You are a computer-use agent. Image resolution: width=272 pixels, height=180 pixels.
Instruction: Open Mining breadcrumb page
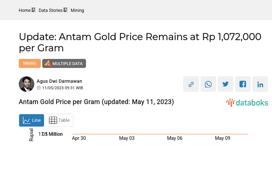click(x=77, y=10)
